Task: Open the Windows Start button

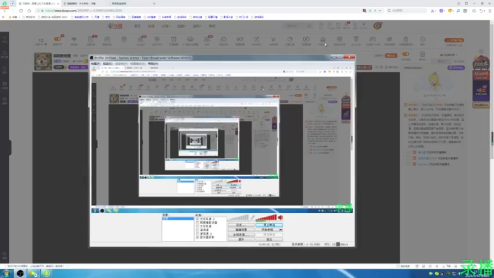Action: [6, 273]
